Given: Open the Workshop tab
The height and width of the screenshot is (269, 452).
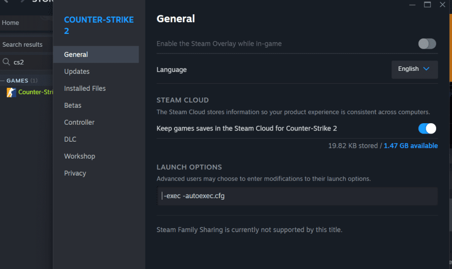Looking at the screenshot, I should 80,156.
